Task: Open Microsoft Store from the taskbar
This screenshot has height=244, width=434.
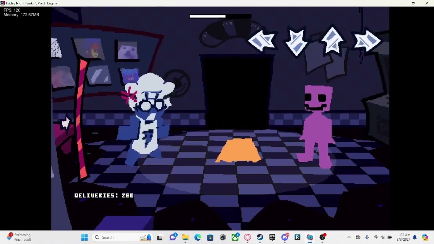Action: (210, 237)
